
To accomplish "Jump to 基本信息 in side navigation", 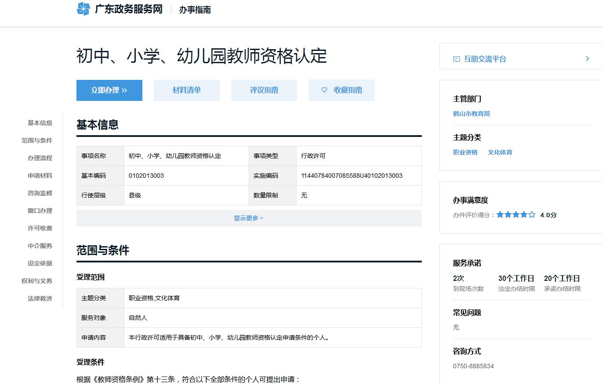I will tap(40, 123).
